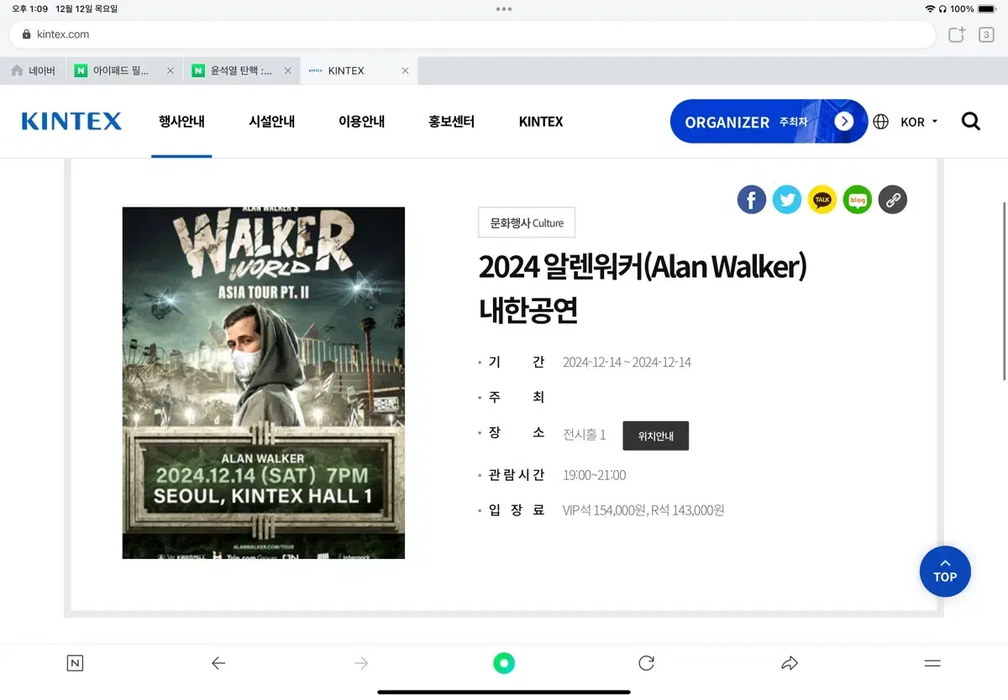Viewport: 1008px width, 700px height.
Task: Go to KINTEX logo home
Action: point(71,122)
